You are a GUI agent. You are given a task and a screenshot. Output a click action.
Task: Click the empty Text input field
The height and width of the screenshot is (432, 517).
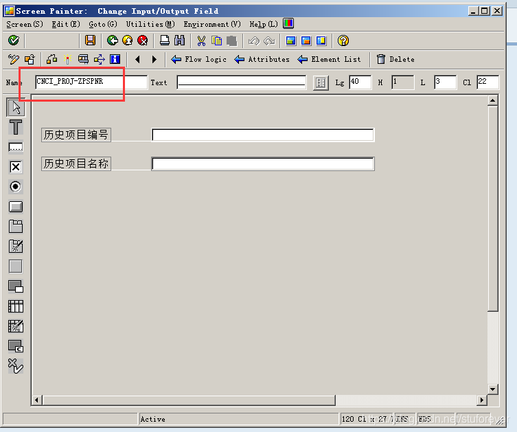tap(242, 82)
